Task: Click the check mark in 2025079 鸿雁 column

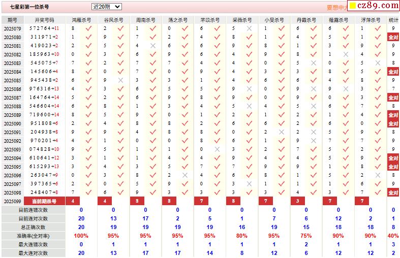Action: (88, 28)
